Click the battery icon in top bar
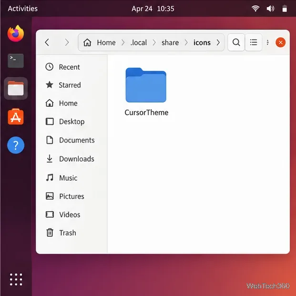This screenshot has height=296, width=296. pos(285,9)
